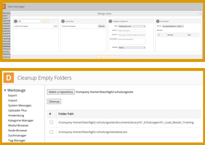Check the Load_Master_Training folder checkbox
The width and height of the screenshot is (205, 145).
[51, 122]
